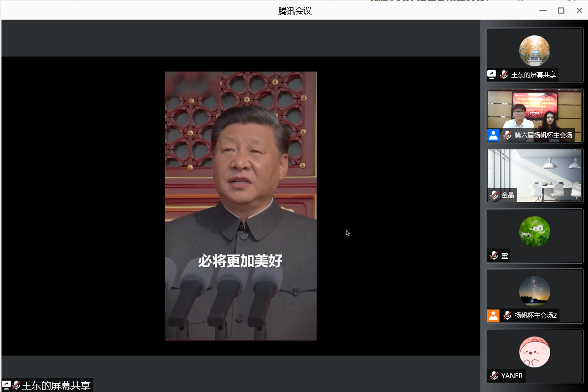Click the orange user icon on 扬帆杯主会场2
This screenshot has width=588, height=392.
click(x=493, y=315)
